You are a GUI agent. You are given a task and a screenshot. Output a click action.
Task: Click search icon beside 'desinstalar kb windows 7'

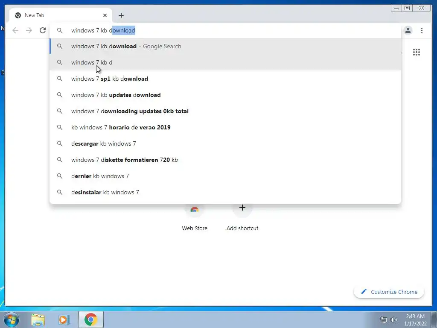(60, 192)
